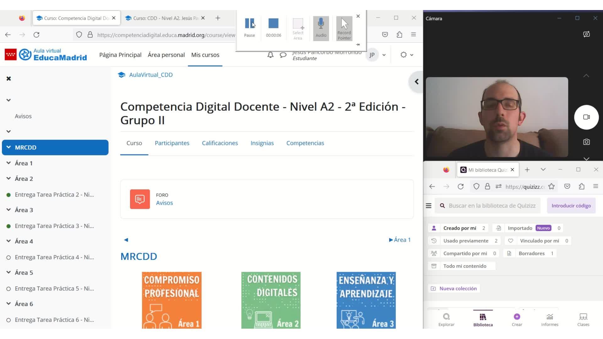The width and height of the screenshot is (603, 339).
Task: Click the Avisos forum icon
Action: 140,199
